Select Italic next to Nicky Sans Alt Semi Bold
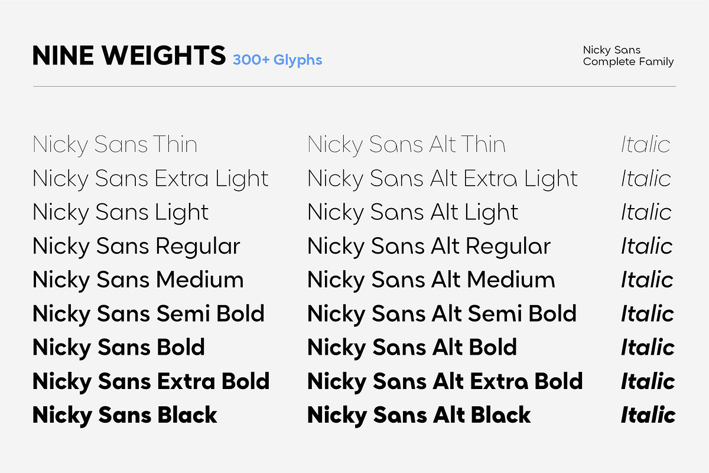Screen dimensions: 709x473 [647, 313]
